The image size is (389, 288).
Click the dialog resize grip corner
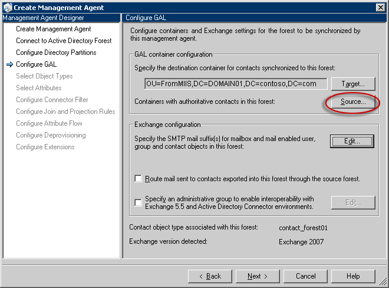coord(384,282)
